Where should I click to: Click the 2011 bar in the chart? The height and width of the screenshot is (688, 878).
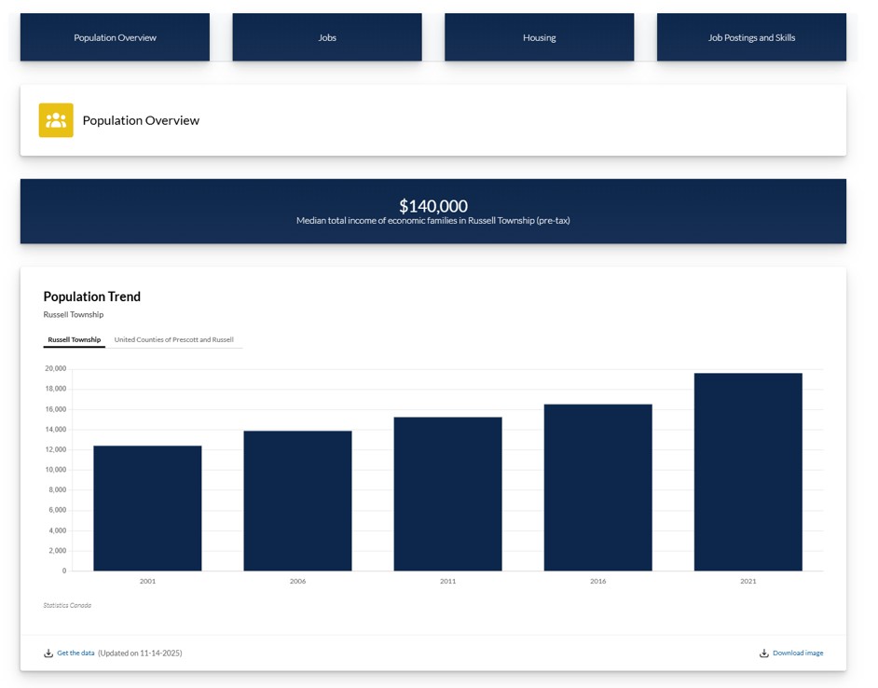point(447,494)
